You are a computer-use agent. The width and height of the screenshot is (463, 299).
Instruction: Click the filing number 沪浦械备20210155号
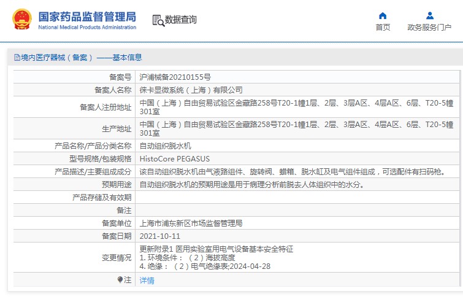[x=175, y=77]
